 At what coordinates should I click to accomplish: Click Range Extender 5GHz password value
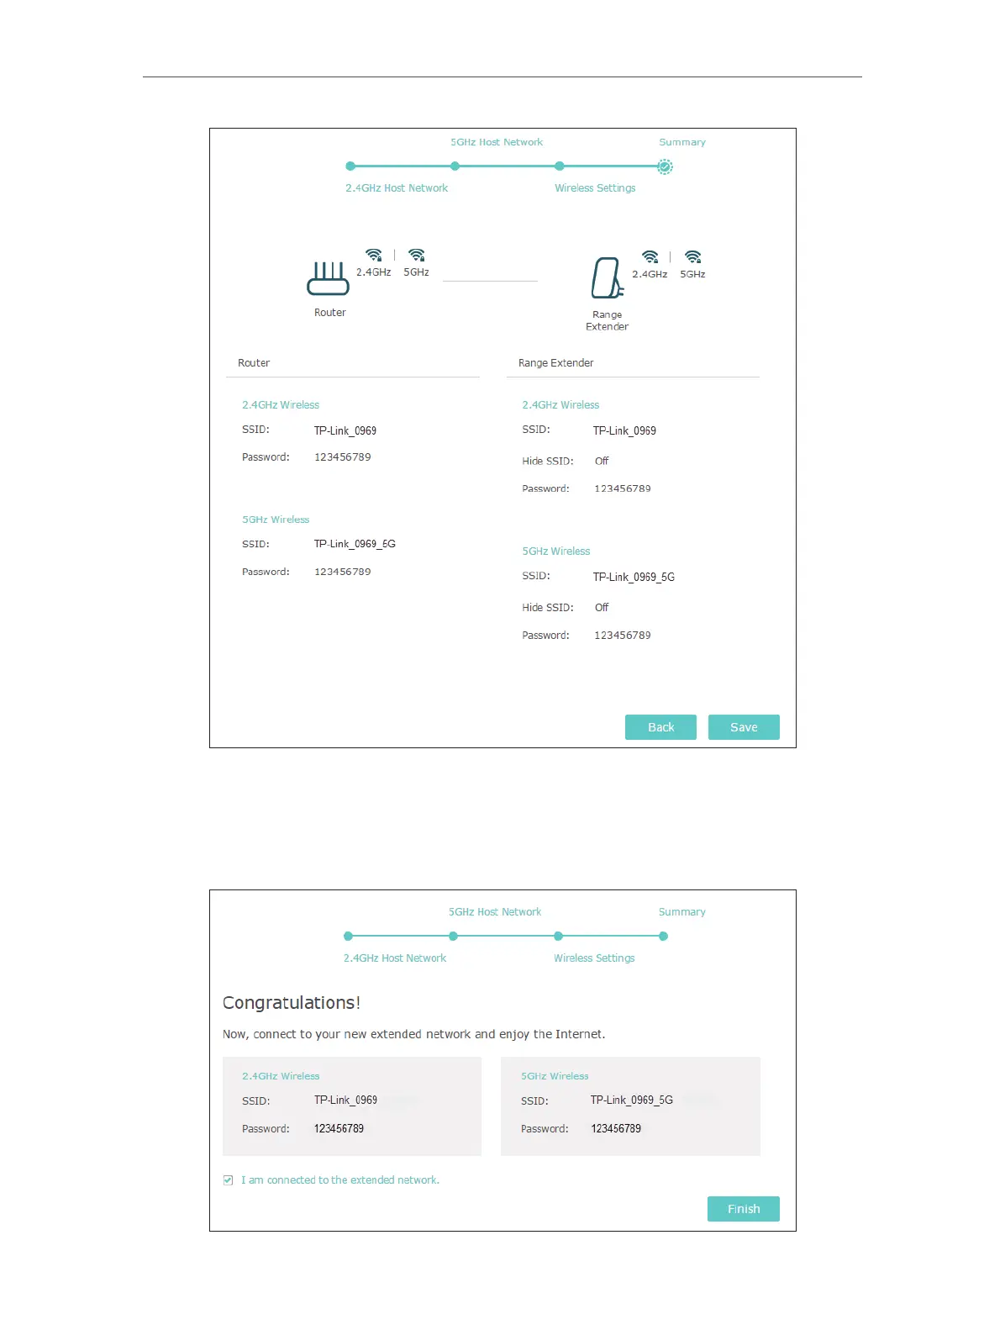623,636
